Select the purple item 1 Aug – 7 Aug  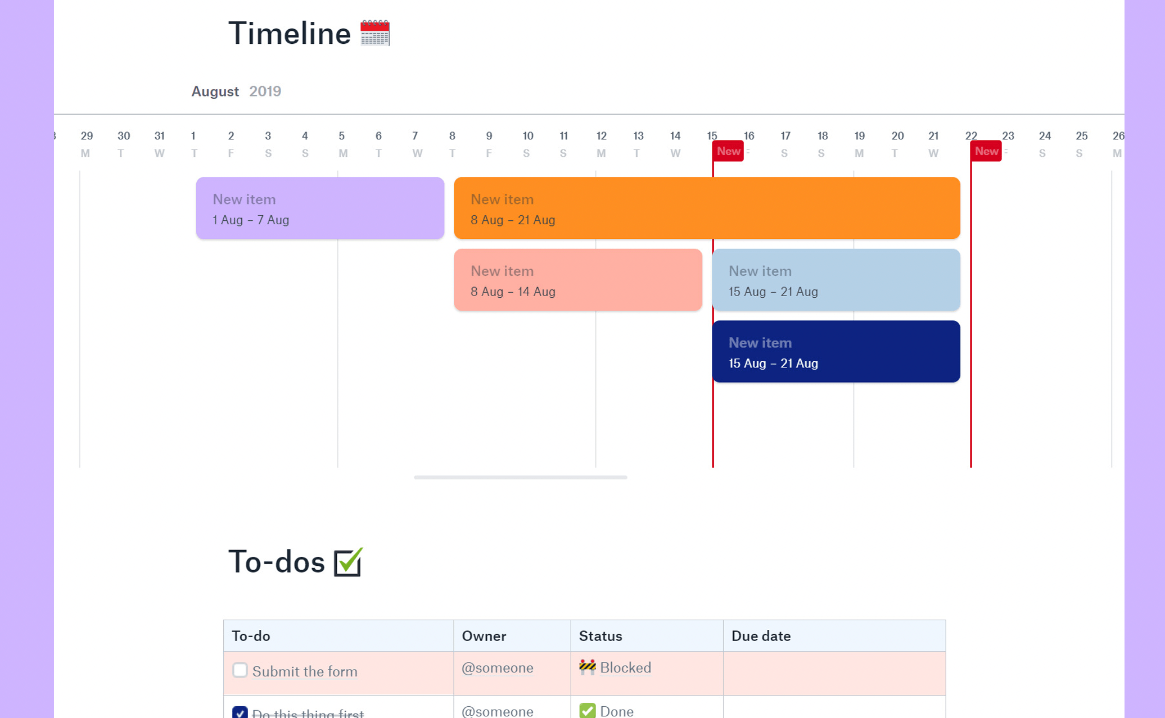[x=320, y=208]
